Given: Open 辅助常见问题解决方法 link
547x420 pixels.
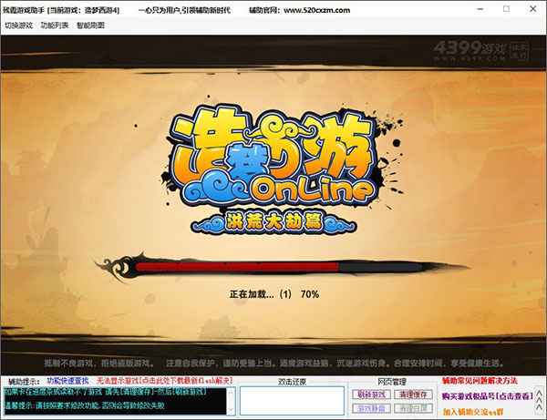Looking at the screenshot, I should (x=480, y=381).
